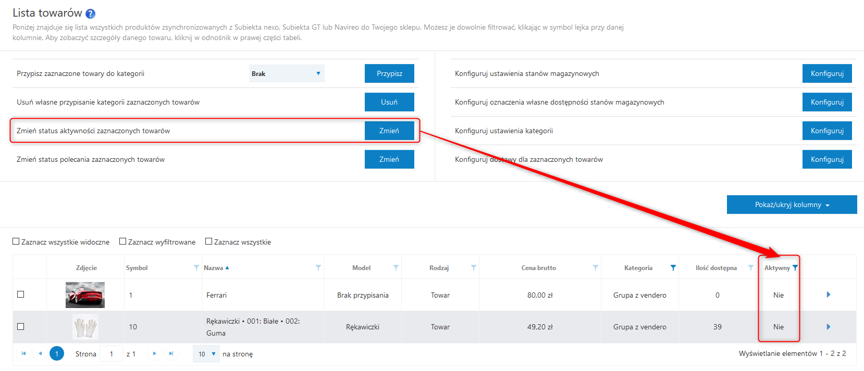Configure oznaczenia własne dostępności stanów

[827, 102]
